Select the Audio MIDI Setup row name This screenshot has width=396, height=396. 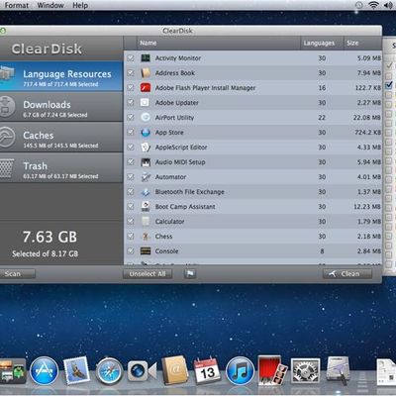[x=180, y=162]
